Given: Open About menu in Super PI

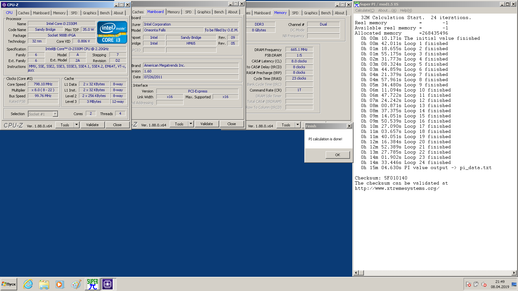Looking at the screenshot, I should (387, 10).
